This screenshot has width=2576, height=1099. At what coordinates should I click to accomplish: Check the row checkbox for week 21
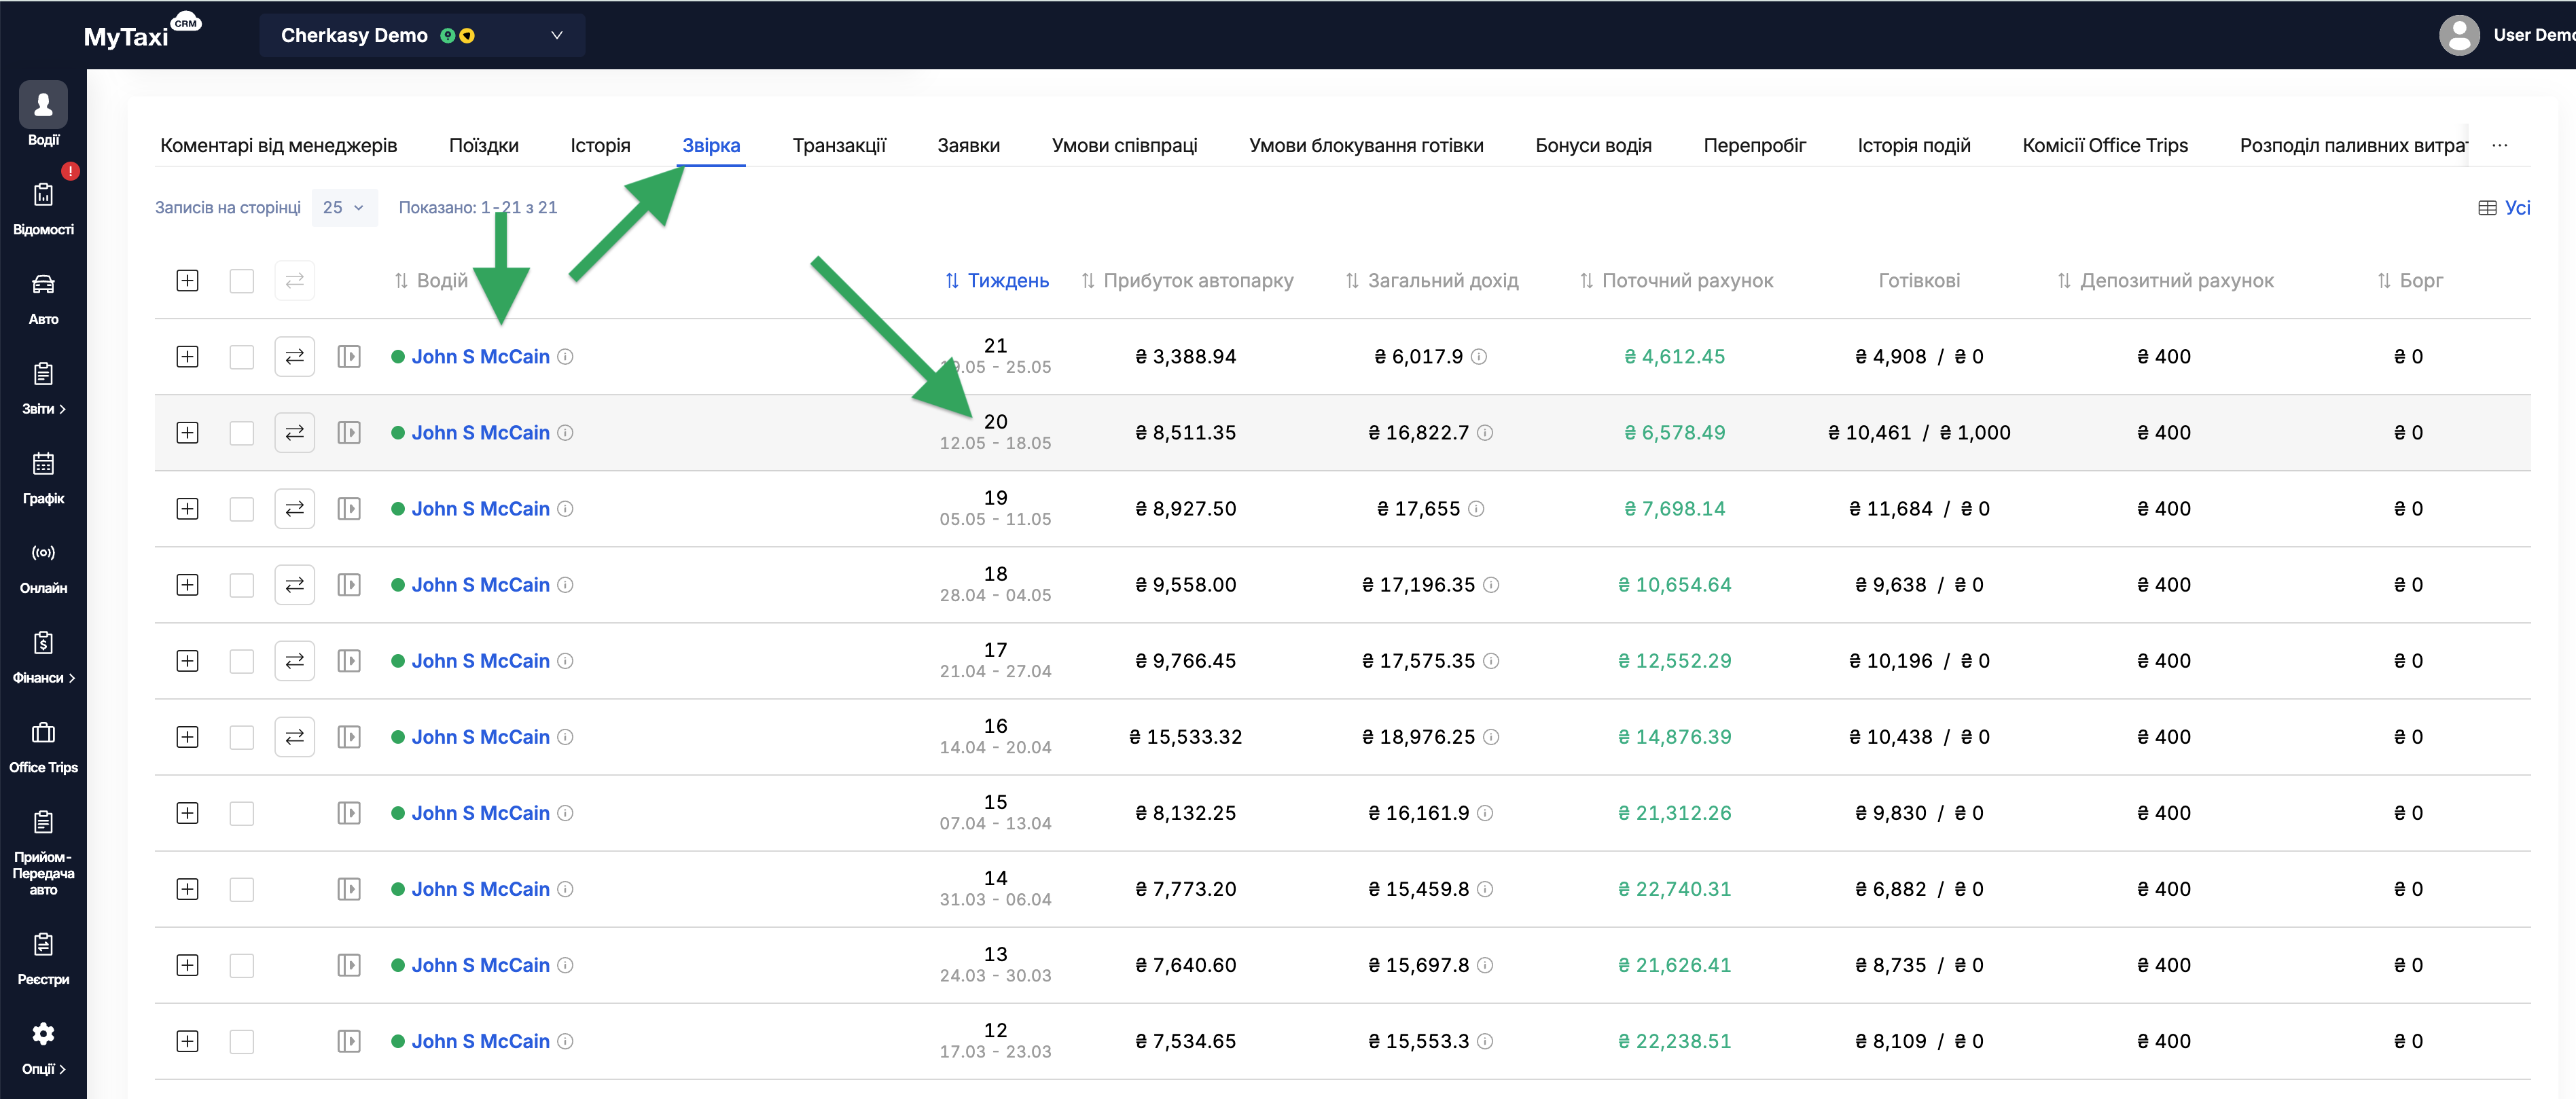(x=242, y=357)
